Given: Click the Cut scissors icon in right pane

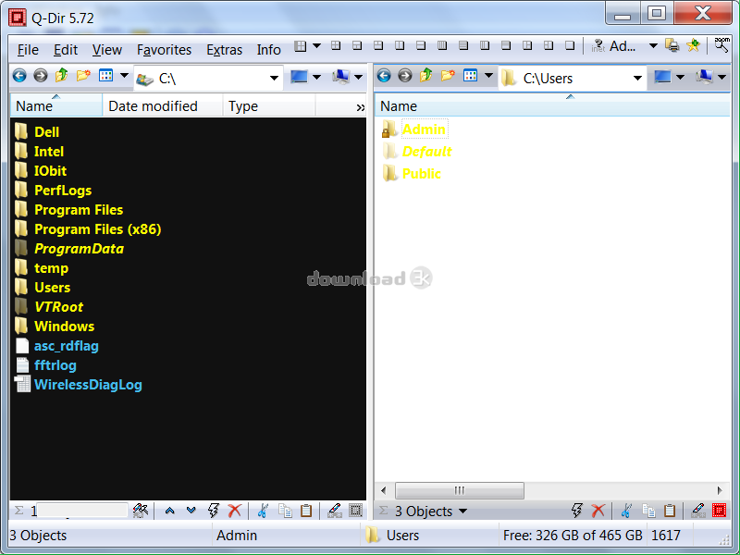Looking at the screenshot, I should (626, 511).
